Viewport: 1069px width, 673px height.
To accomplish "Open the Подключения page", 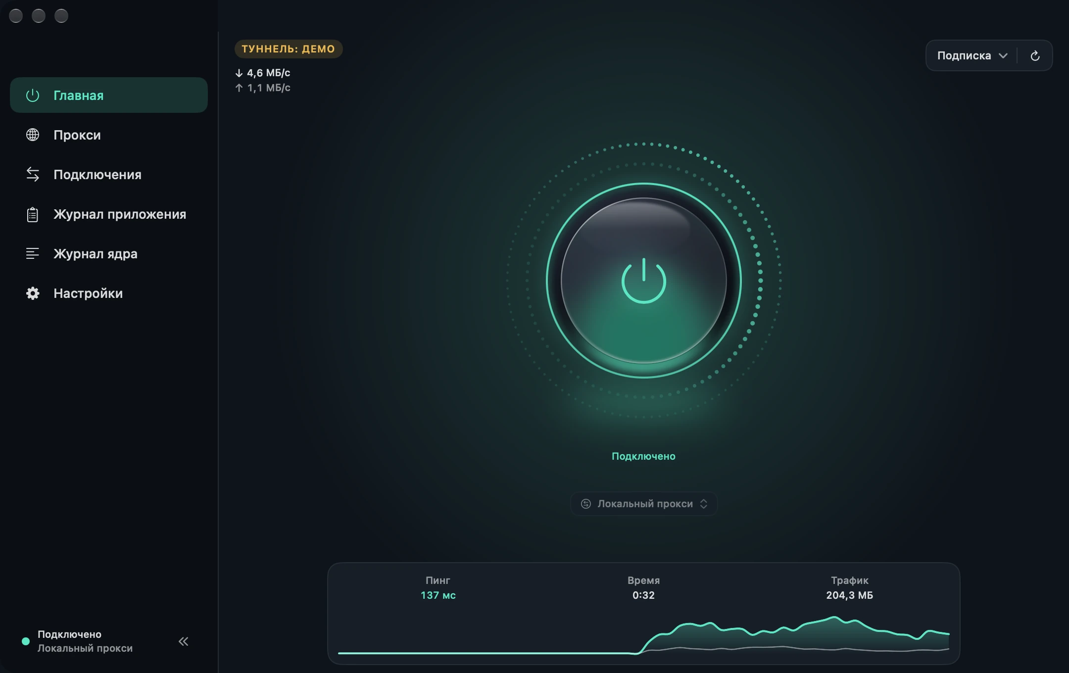I will tap(109, 174).
